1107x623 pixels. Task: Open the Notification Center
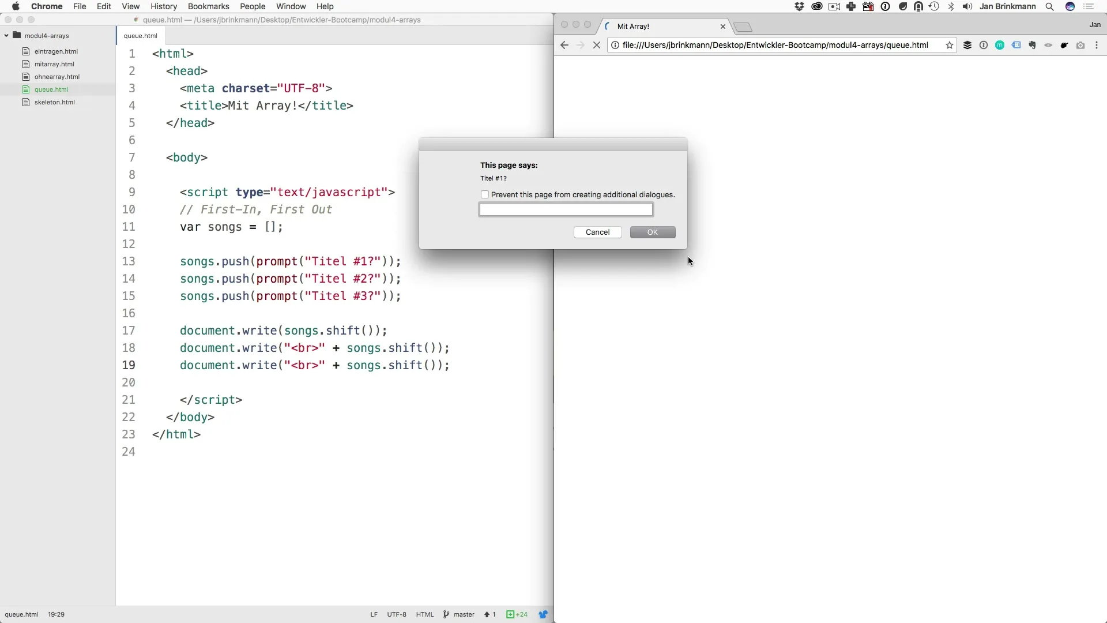[x=1089, y=6]
